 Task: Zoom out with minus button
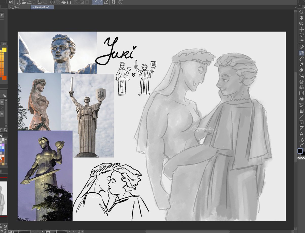point(33,231)
